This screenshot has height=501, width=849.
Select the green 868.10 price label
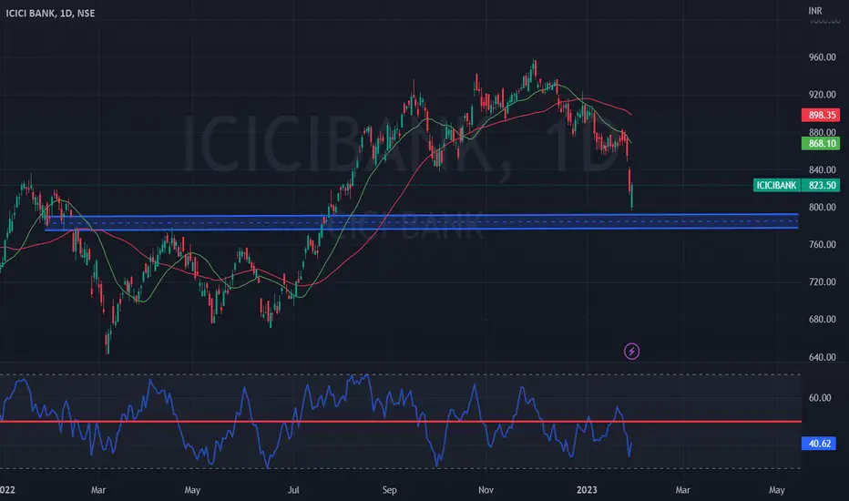(x=821, y=144)
